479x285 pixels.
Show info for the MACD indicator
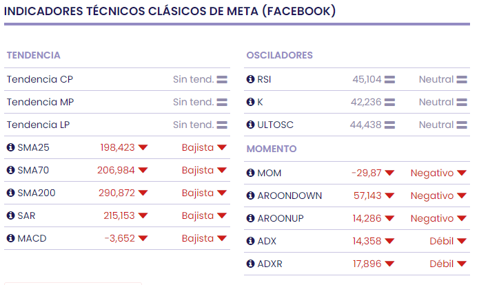pyautogui.click(x=10, y=238)
